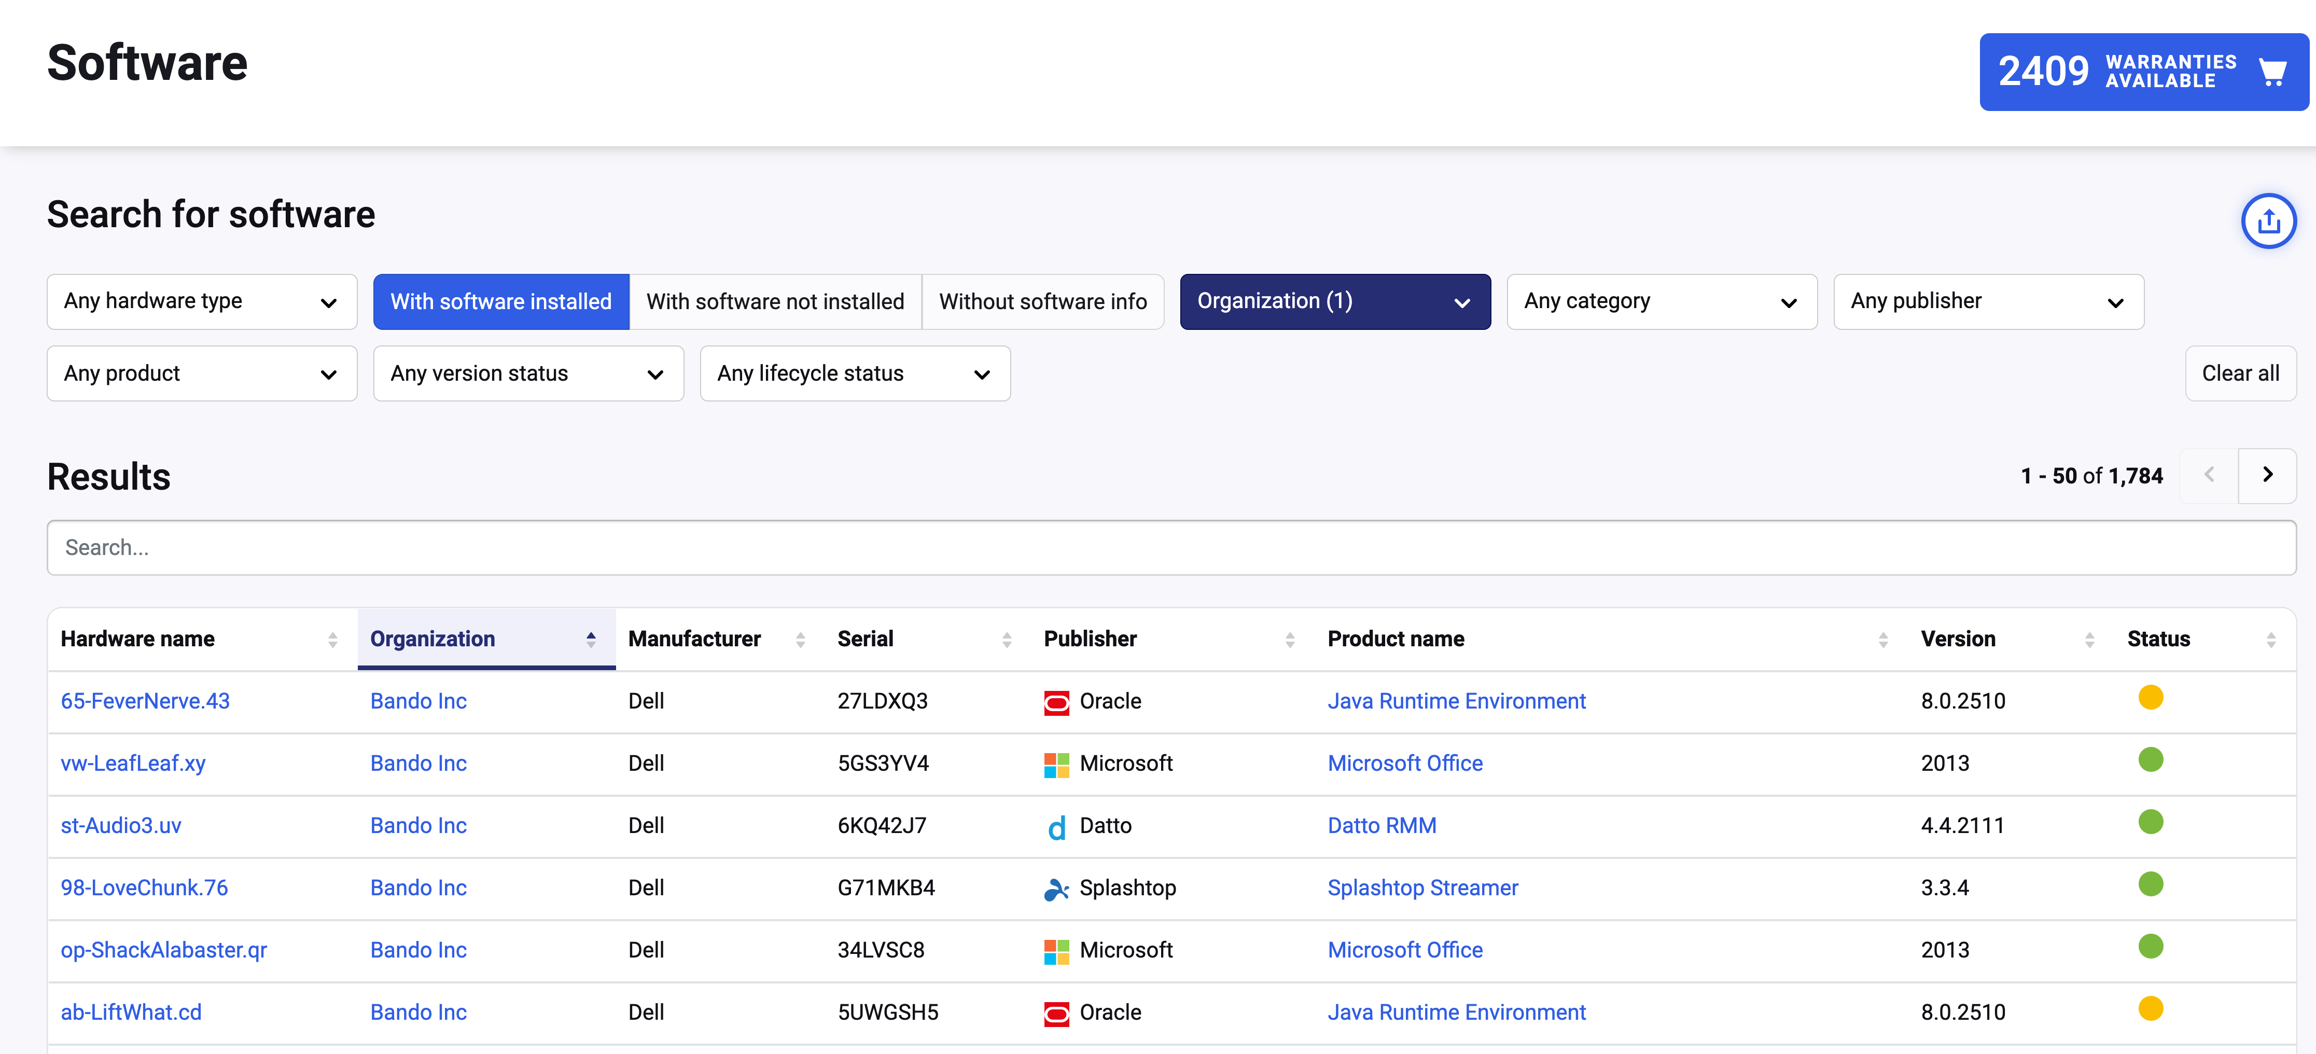Click Product name column header

(x=1396, y=640)
